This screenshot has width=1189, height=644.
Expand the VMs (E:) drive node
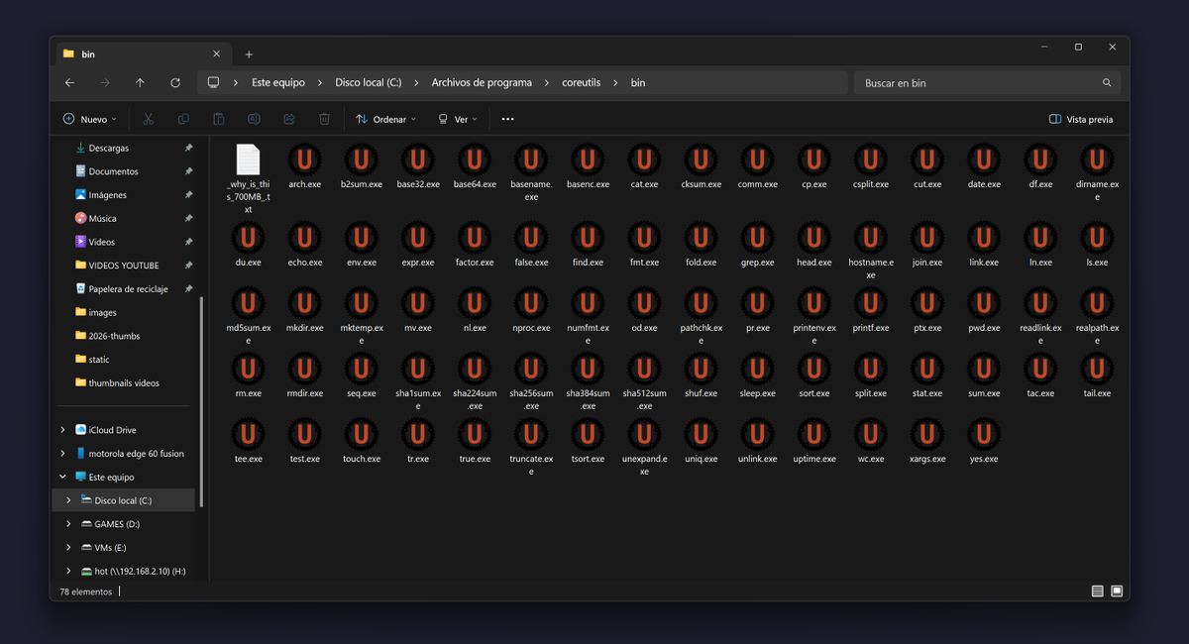click(68, 548)
